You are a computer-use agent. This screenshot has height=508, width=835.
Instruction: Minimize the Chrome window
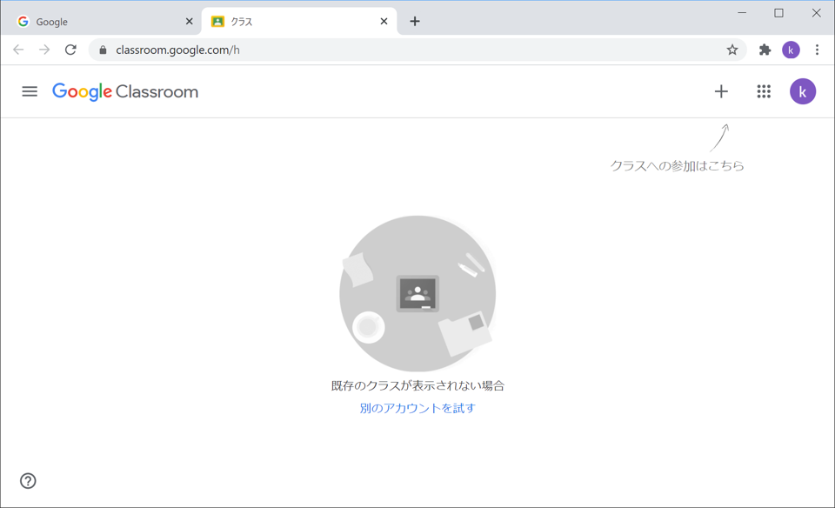coord(742,13)
